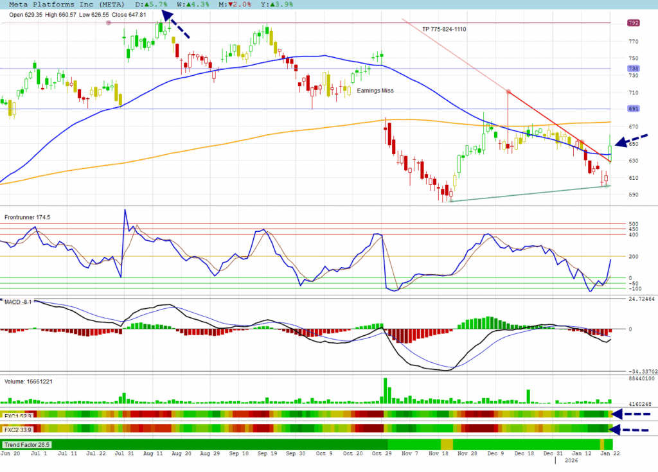Select the FXC2 33.9 label

(x=17, y=430)
